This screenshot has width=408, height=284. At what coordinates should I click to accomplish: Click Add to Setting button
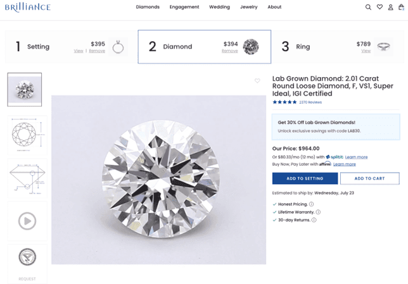tap(305, 178)
